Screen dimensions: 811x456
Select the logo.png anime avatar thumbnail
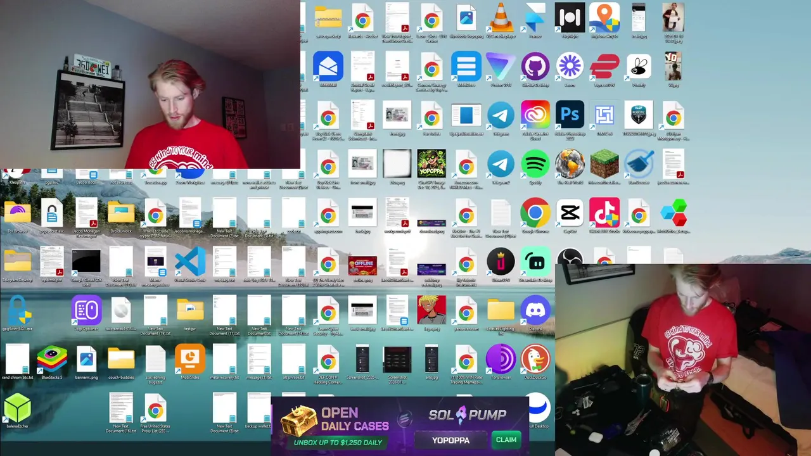pyautogui.click(x=431, y=311)
